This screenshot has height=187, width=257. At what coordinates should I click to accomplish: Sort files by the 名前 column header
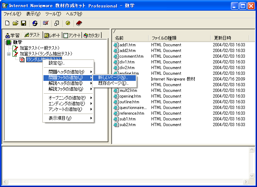(130, 38)
